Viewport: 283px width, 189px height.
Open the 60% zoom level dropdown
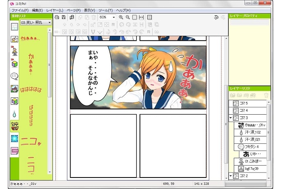(x=113, y=17)
